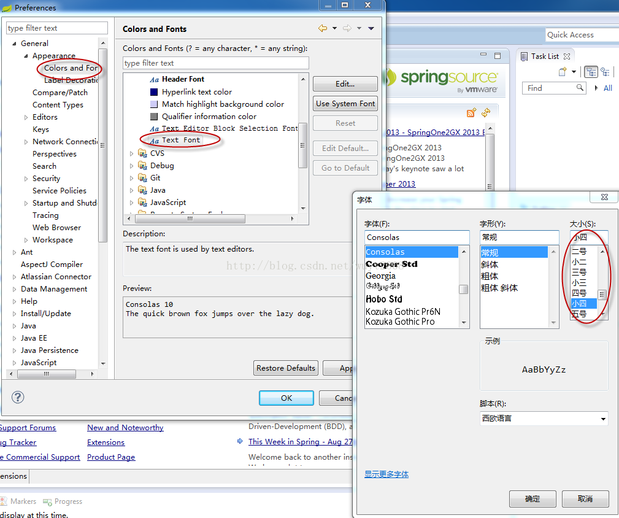This screenshot has height=518, width=619.
Task: Click the Java folder icon in the fonts tree
Action: [142, 190]
